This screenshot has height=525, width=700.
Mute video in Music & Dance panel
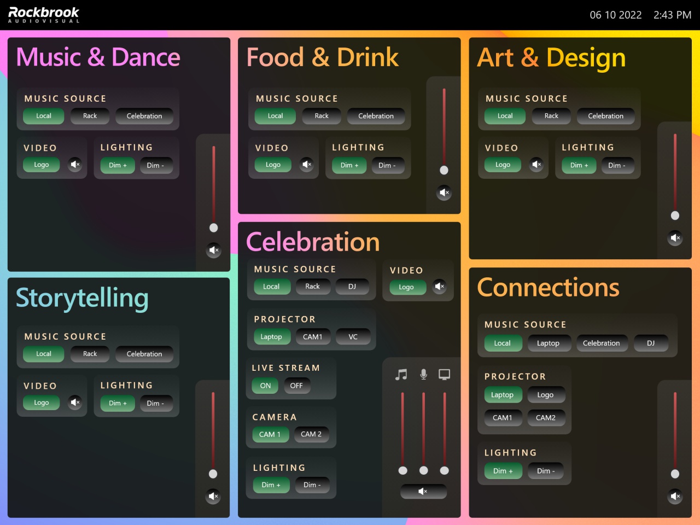(75, 164)
